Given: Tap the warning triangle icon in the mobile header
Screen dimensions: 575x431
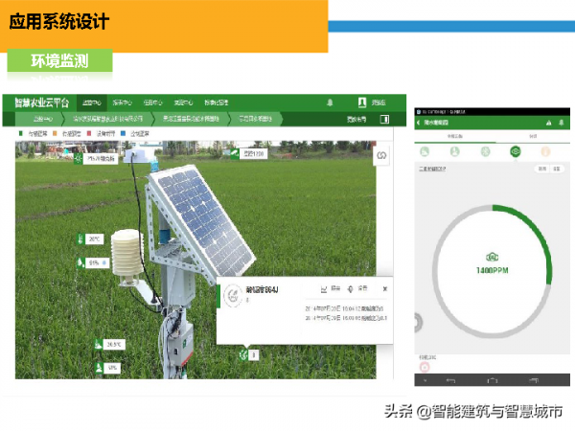Looking at the screenshot, I should coord(548,123).
